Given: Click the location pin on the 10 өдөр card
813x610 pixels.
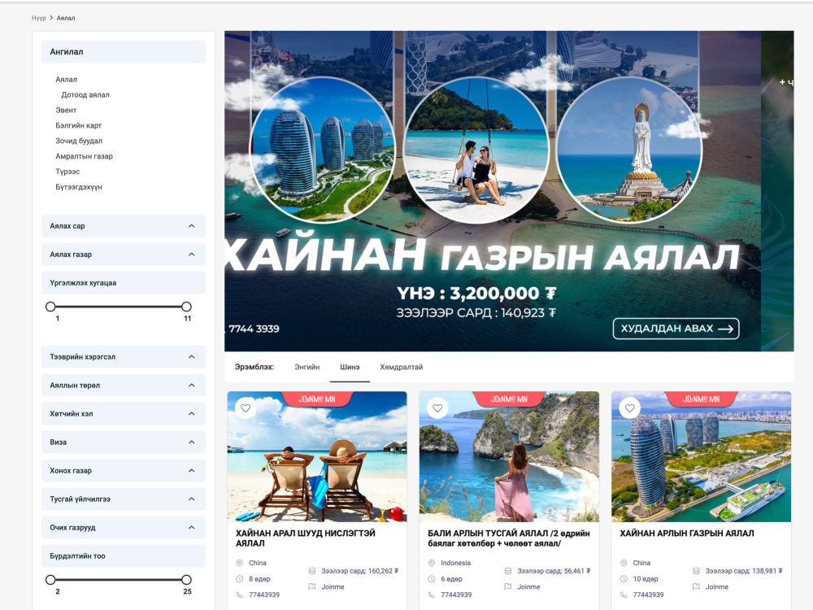Looking at the screenshot, I should click(x=624, y=563).
